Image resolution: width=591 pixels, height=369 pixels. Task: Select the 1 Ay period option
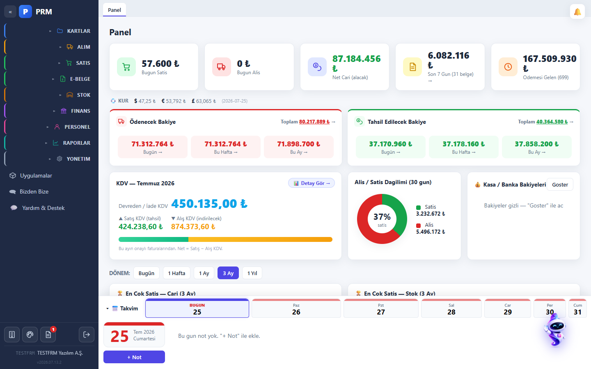coord(204,273)
